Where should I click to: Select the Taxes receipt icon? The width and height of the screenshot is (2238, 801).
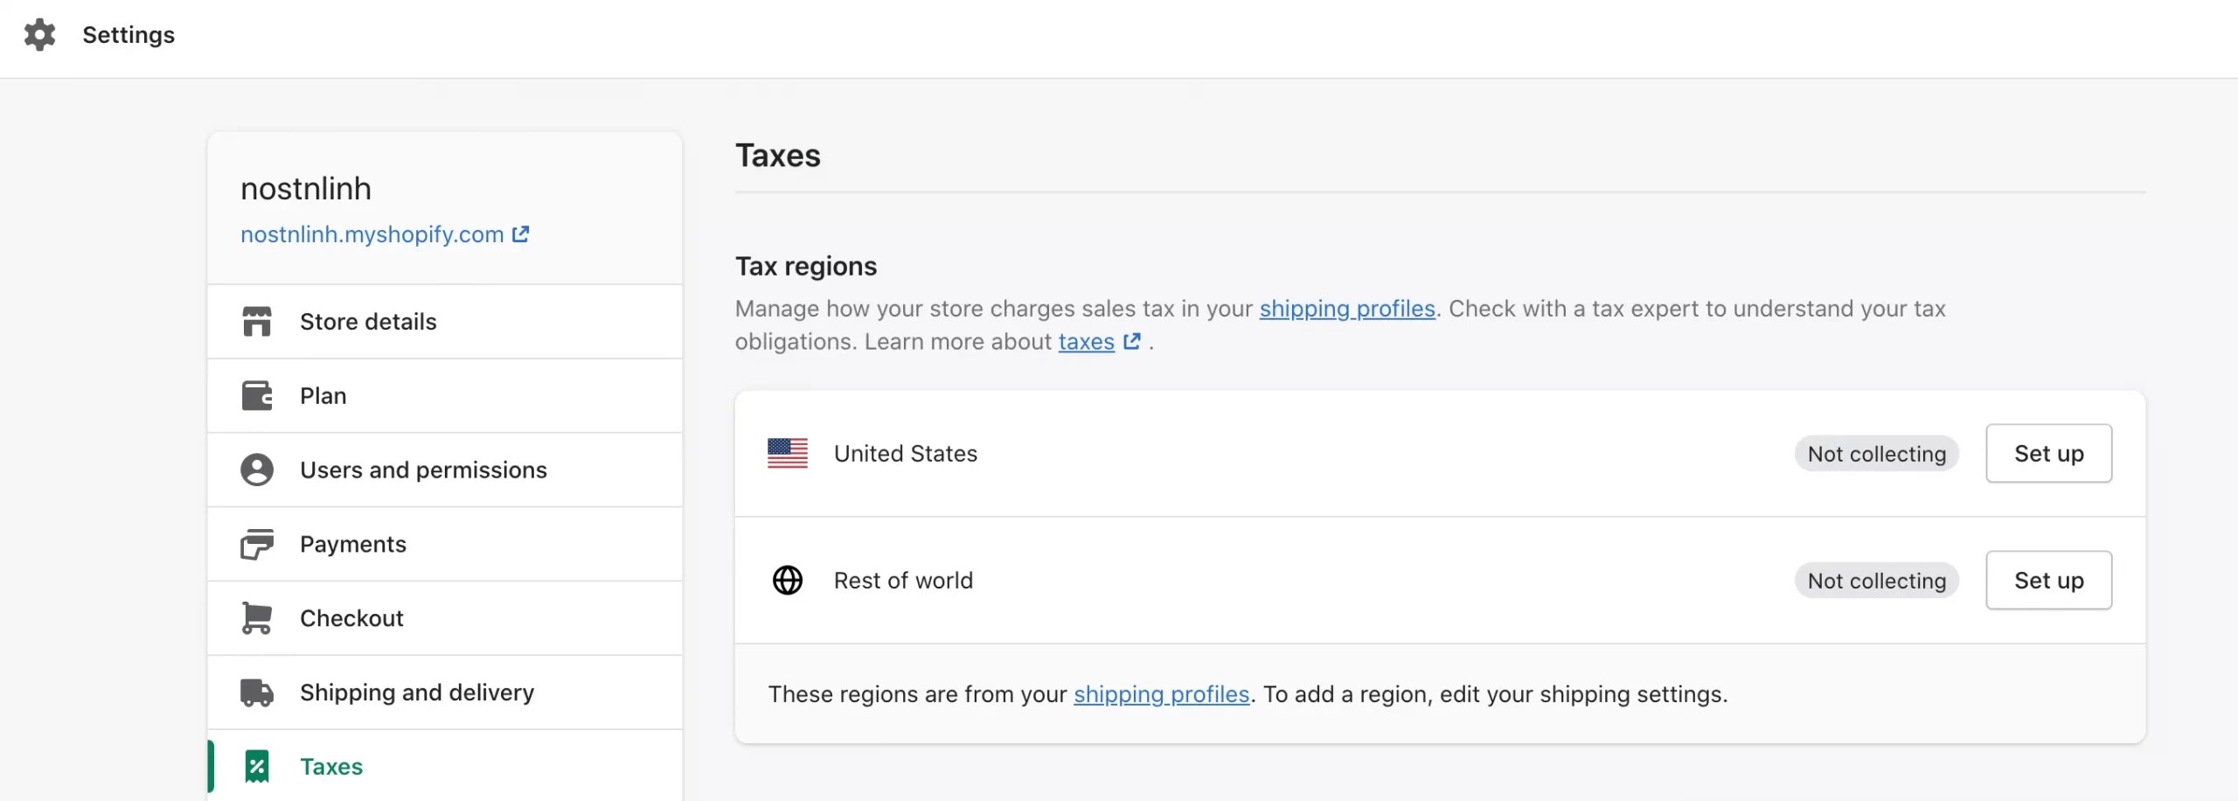(256, 766)
